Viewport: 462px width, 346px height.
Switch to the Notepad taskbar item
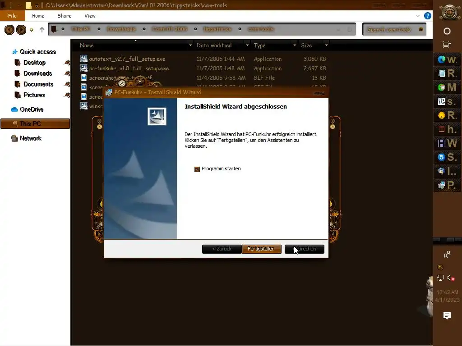tap(448, 73)
